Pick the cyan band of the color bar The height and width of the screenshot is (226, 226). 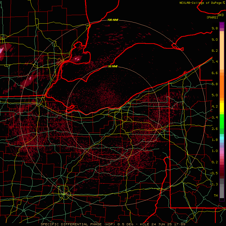pyautogui.click(x=222, y=138)
